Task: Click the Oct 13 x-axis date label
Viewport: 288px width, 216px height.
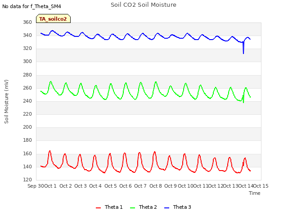Action: click(231, 186)
